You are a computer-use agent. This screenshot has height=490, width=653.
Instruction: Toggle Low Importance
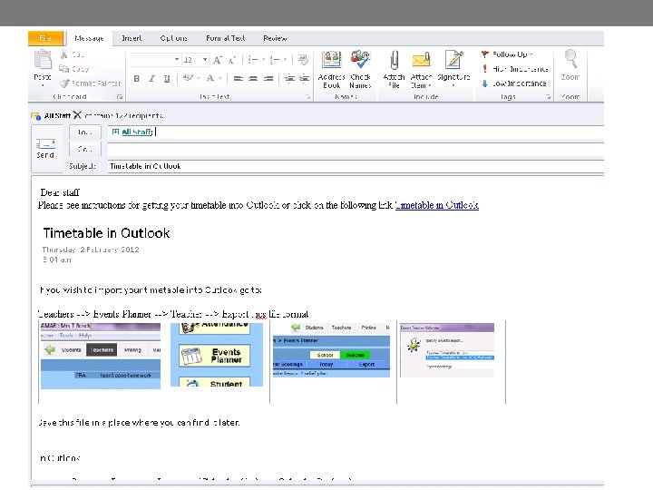514,83
